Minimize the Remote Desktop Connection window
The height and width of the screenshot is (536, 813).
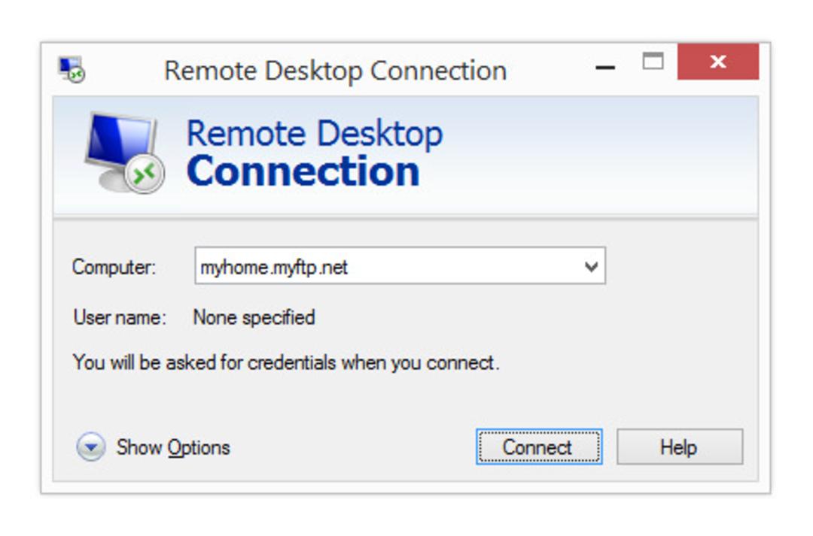(x=605, y=68)
